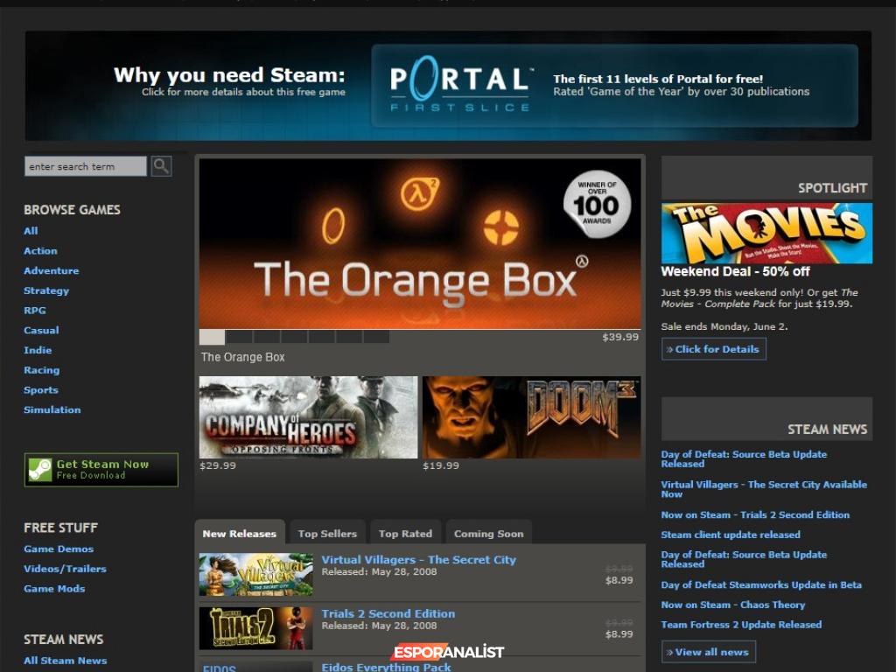The image size is (896, 672).
Task: Click The Movies spotlight banner image
Action: pyautogui.click(x=766, y=233)
